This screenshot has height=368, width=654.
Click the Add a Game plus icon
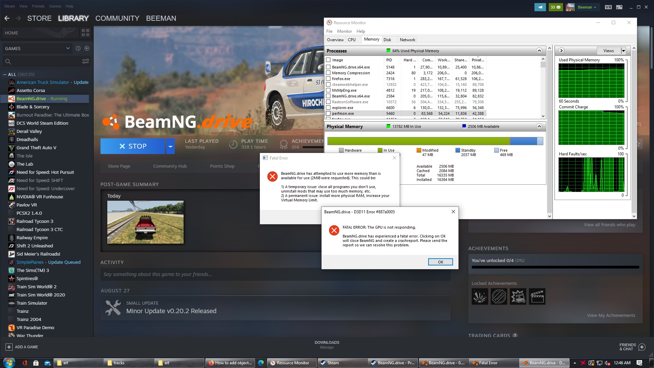9,347
